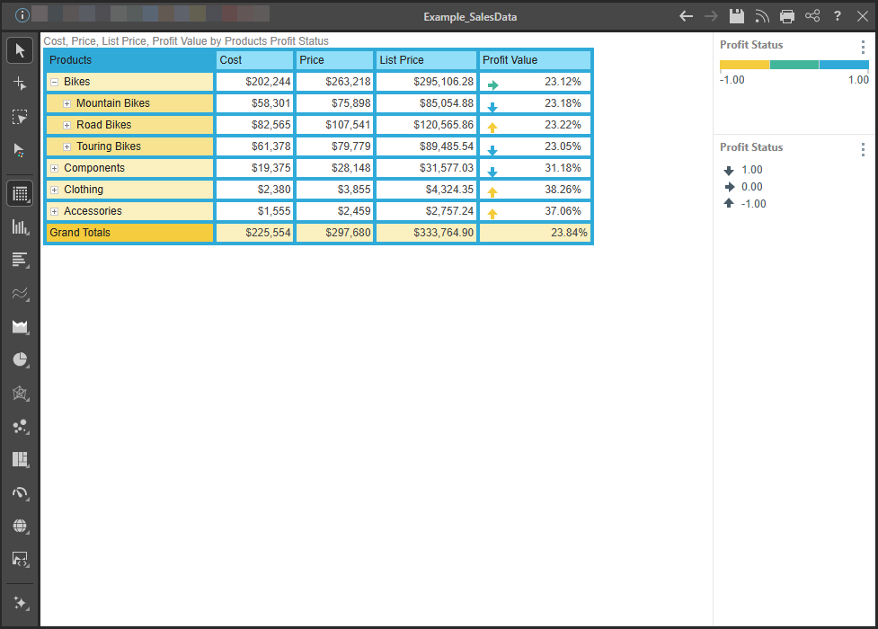Expand the Components row
This screenshot has height=629, width=878.
(55, 168)
